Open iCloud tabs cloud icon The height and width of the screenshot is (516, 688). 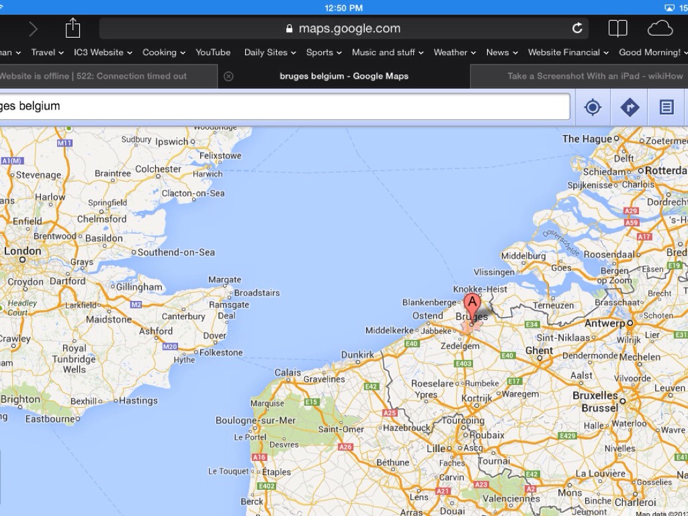point(660,28)
